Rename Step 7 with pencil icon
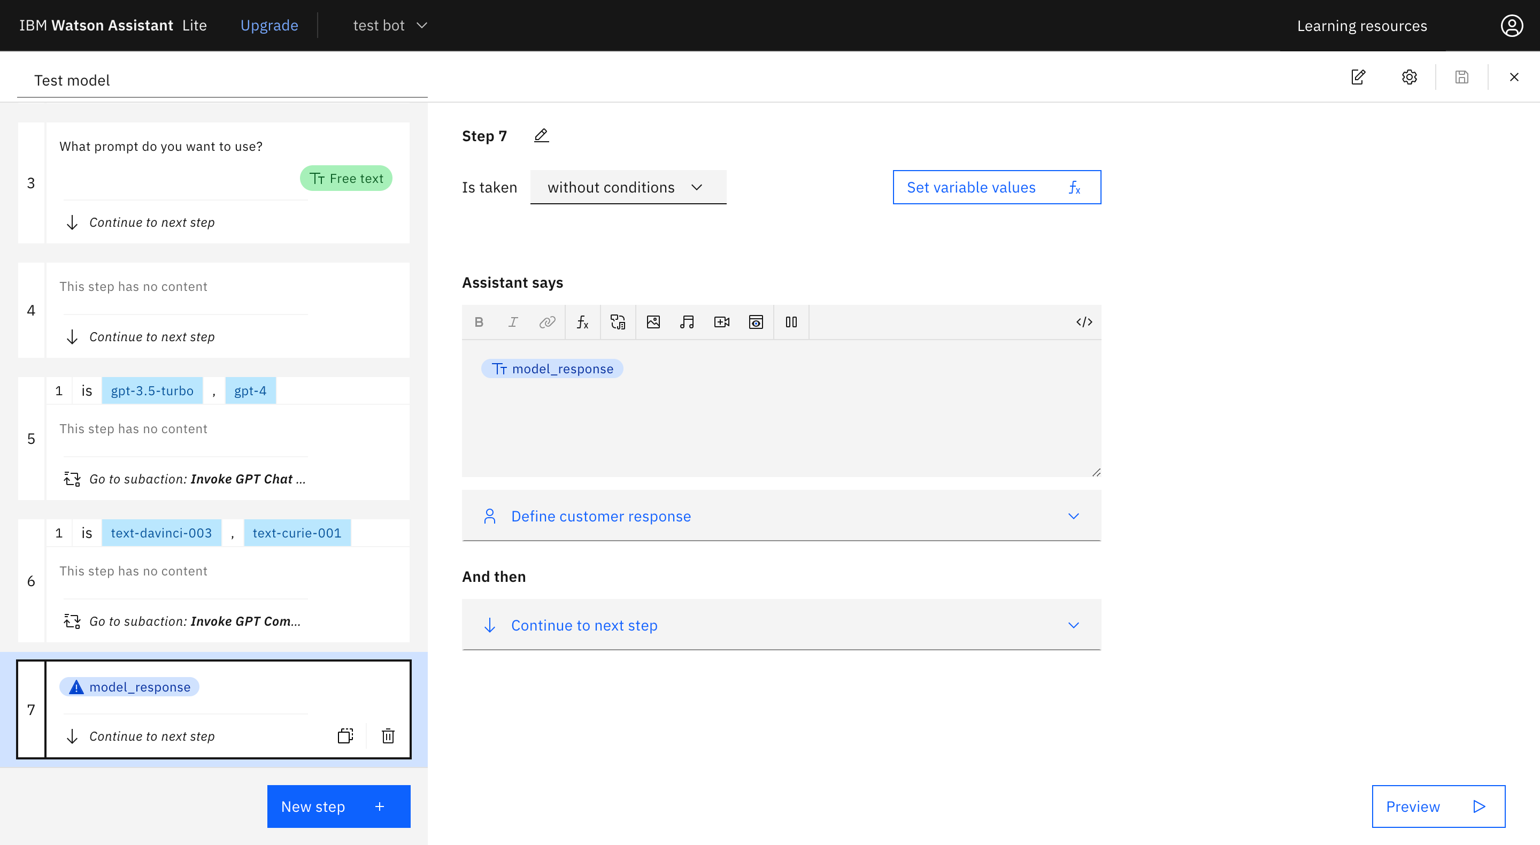1540x845 pixels. (x=541, y=136)
